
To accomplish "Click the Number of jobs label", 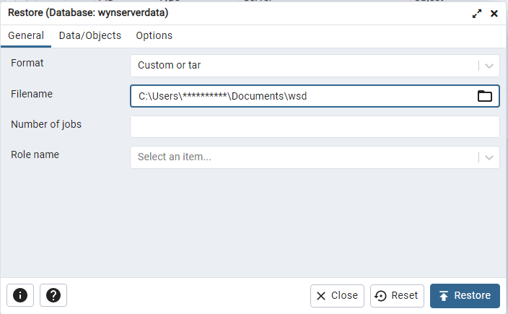I will pyautogui.click(x=46, y=124).
